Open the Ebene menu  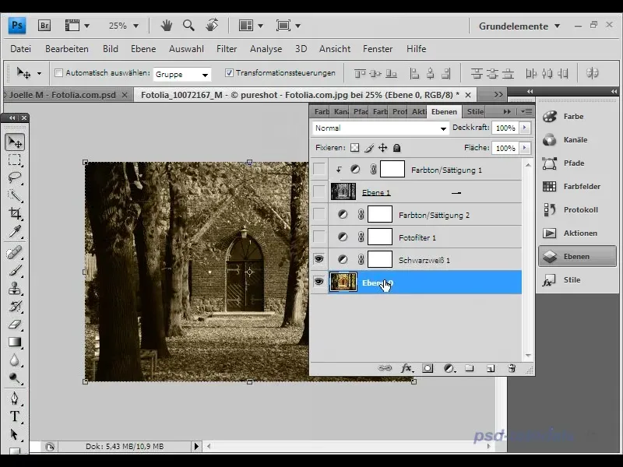point(143,49)
